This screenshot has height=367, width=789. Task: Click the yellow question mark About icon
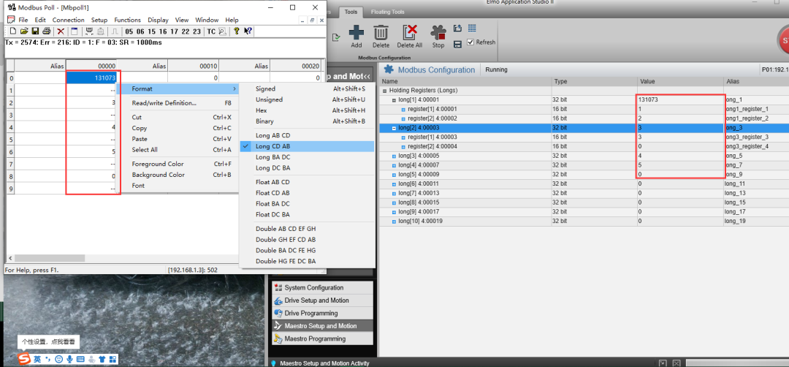click(x=237, y=31)
